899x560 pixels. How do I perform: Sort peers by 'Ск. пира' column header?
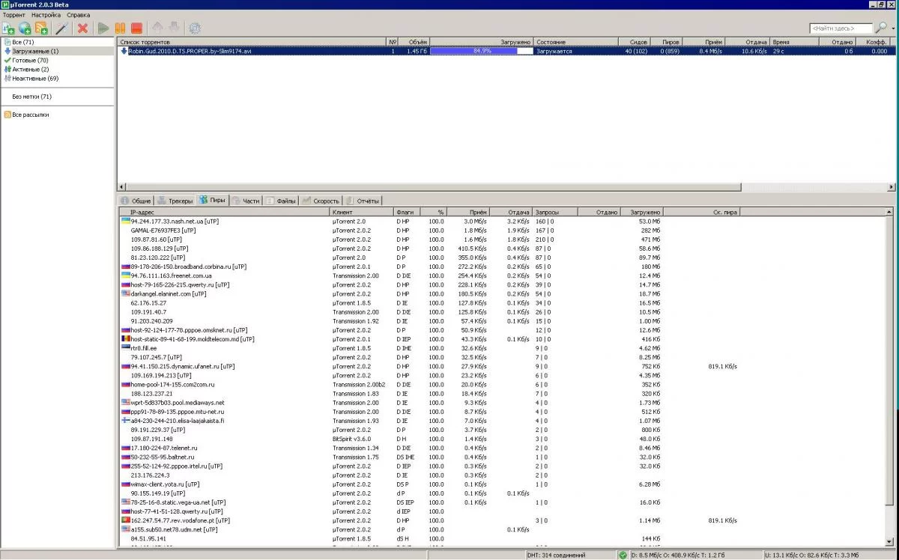pyautogui.click(x=702, y=213)
